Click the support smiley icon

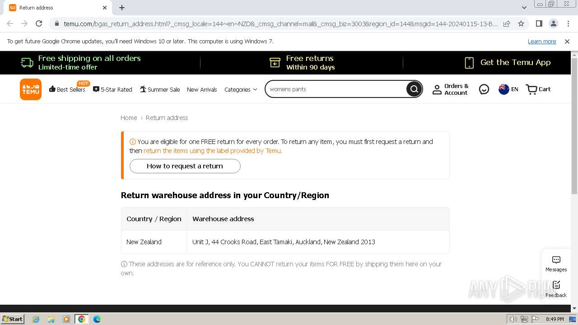tap(484, 89)
